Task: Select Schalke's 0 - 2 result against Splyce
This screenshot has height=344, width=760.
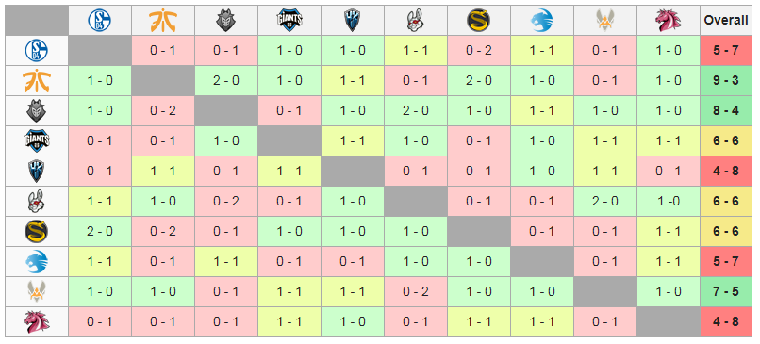Action: pos(479,50)
